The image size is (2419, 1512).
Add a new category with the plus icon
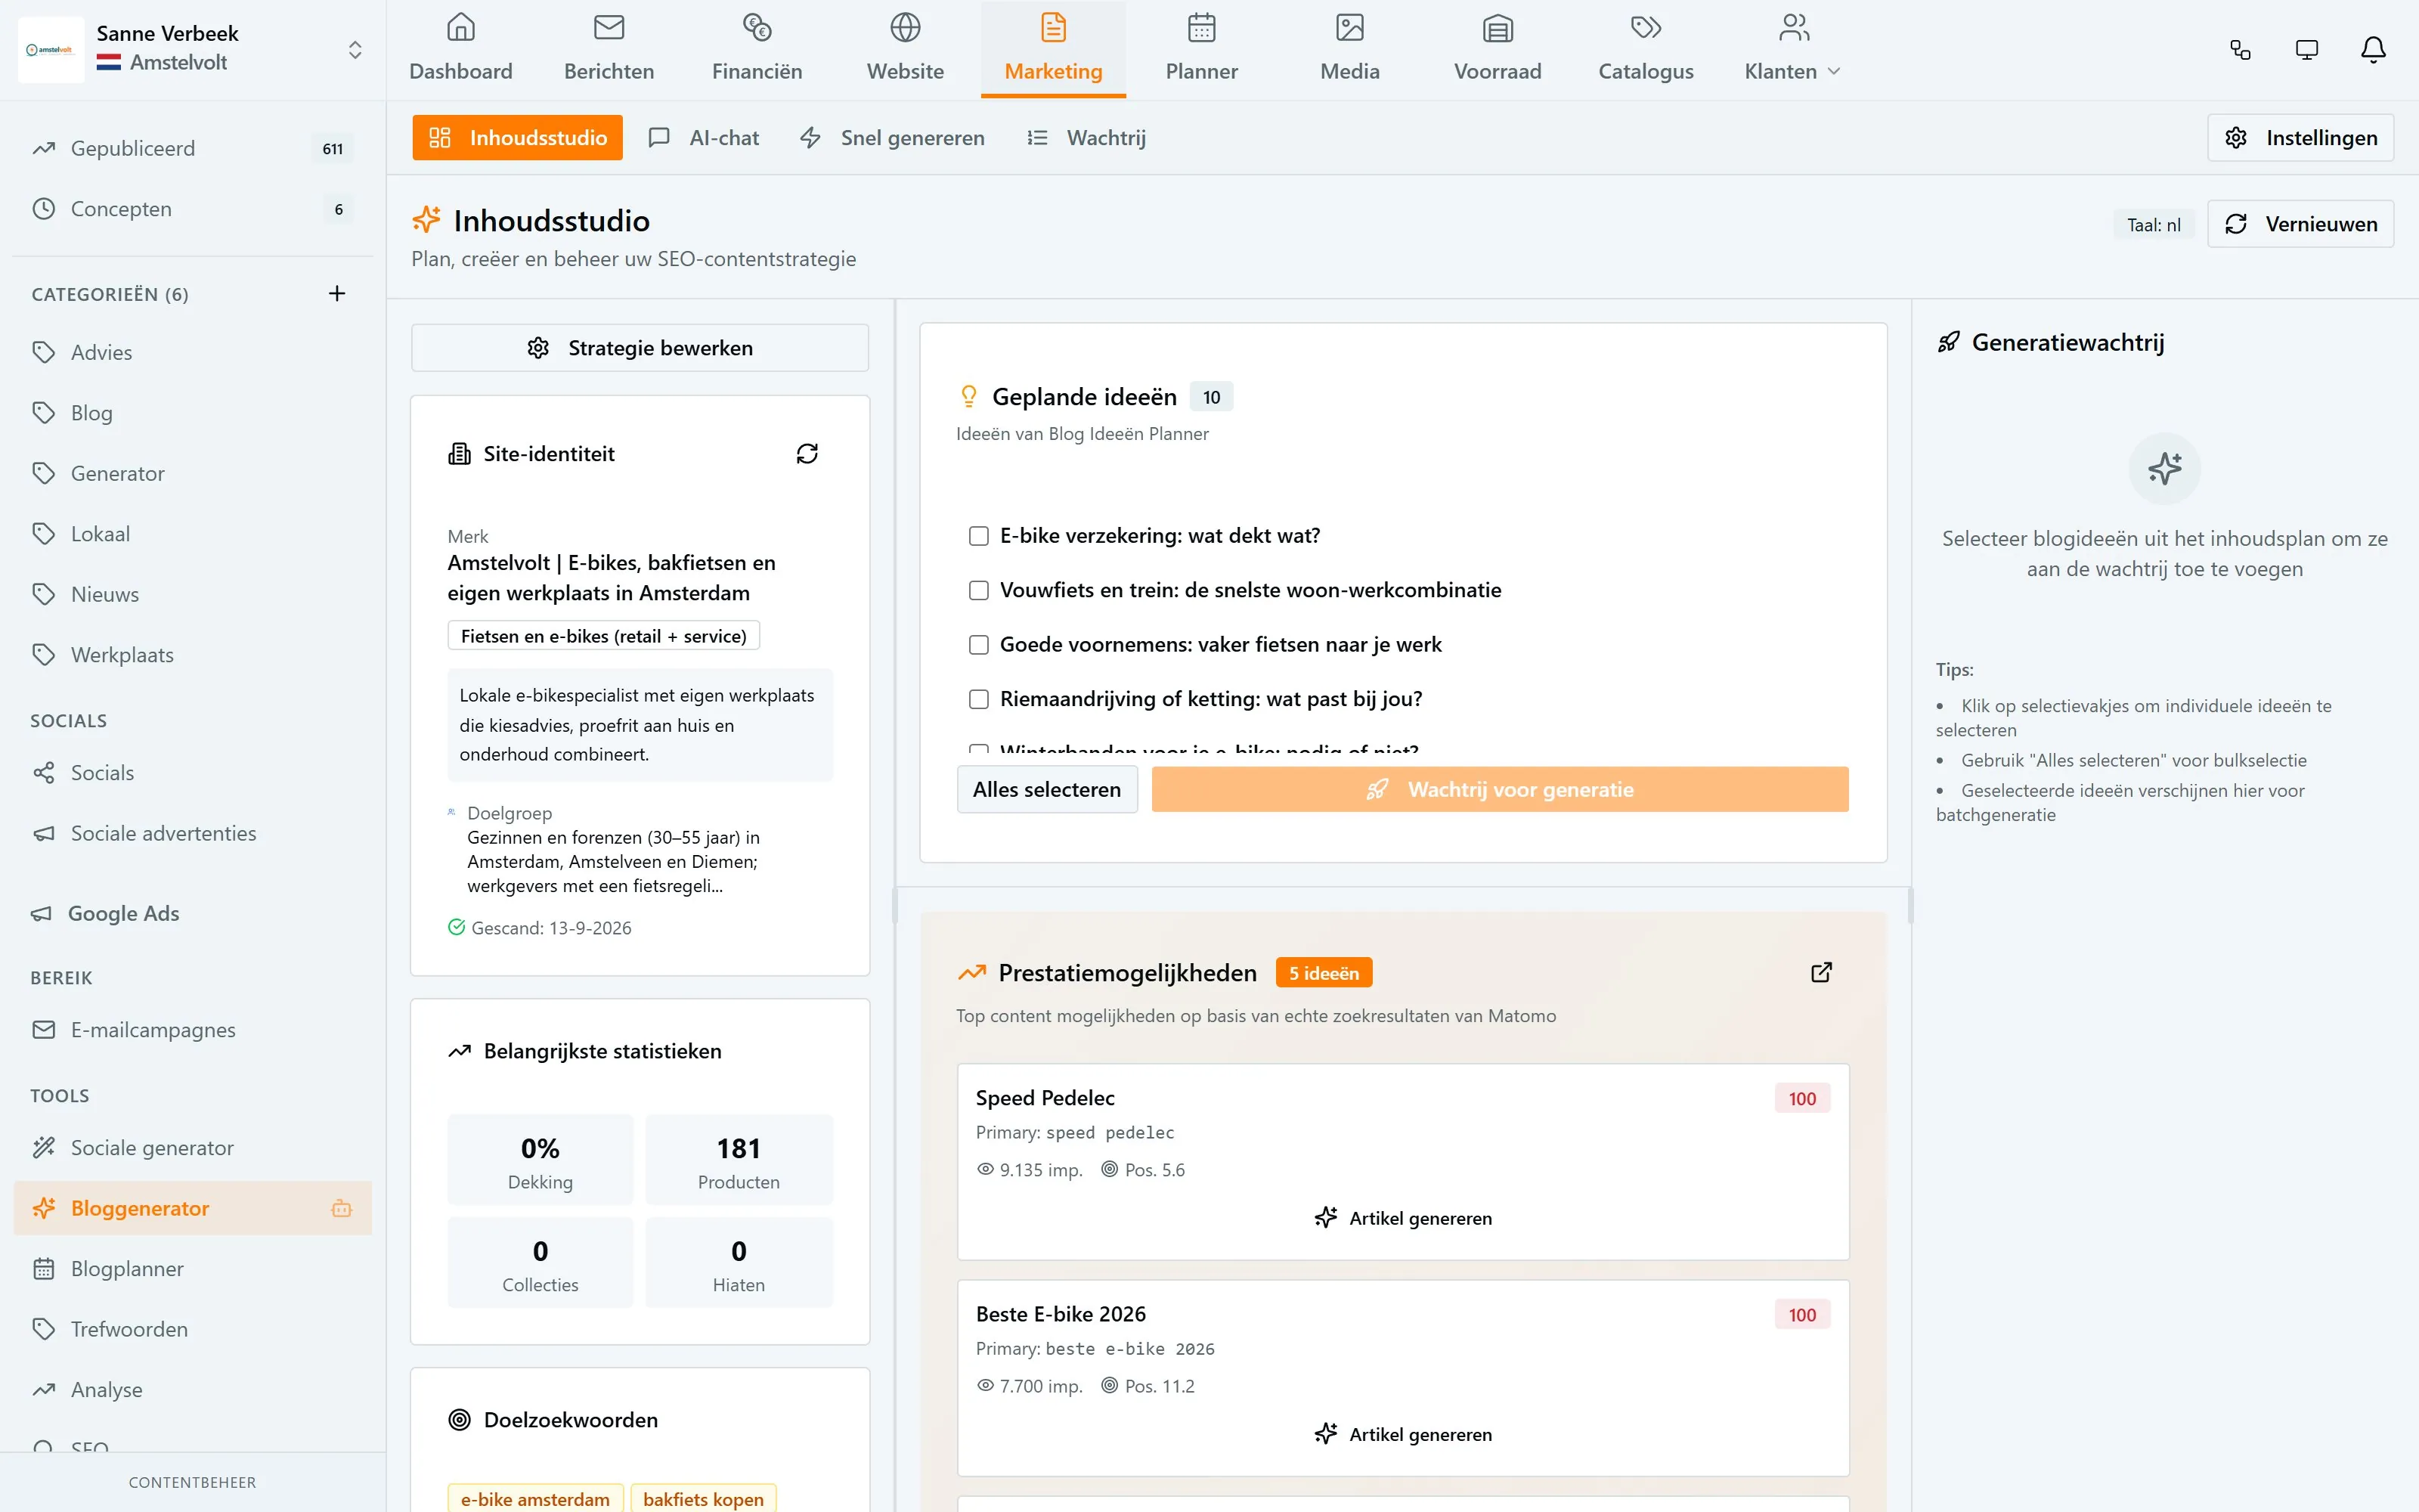coord(337,293)
